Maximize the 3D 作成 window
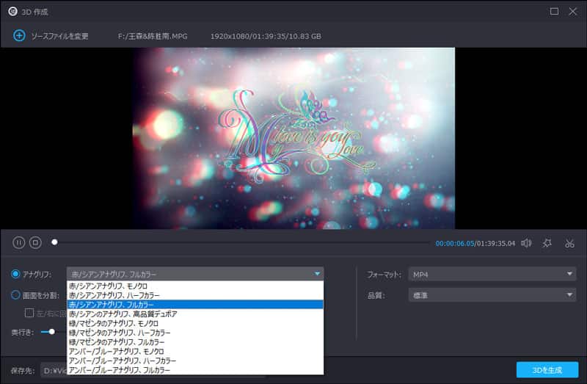 554,12
